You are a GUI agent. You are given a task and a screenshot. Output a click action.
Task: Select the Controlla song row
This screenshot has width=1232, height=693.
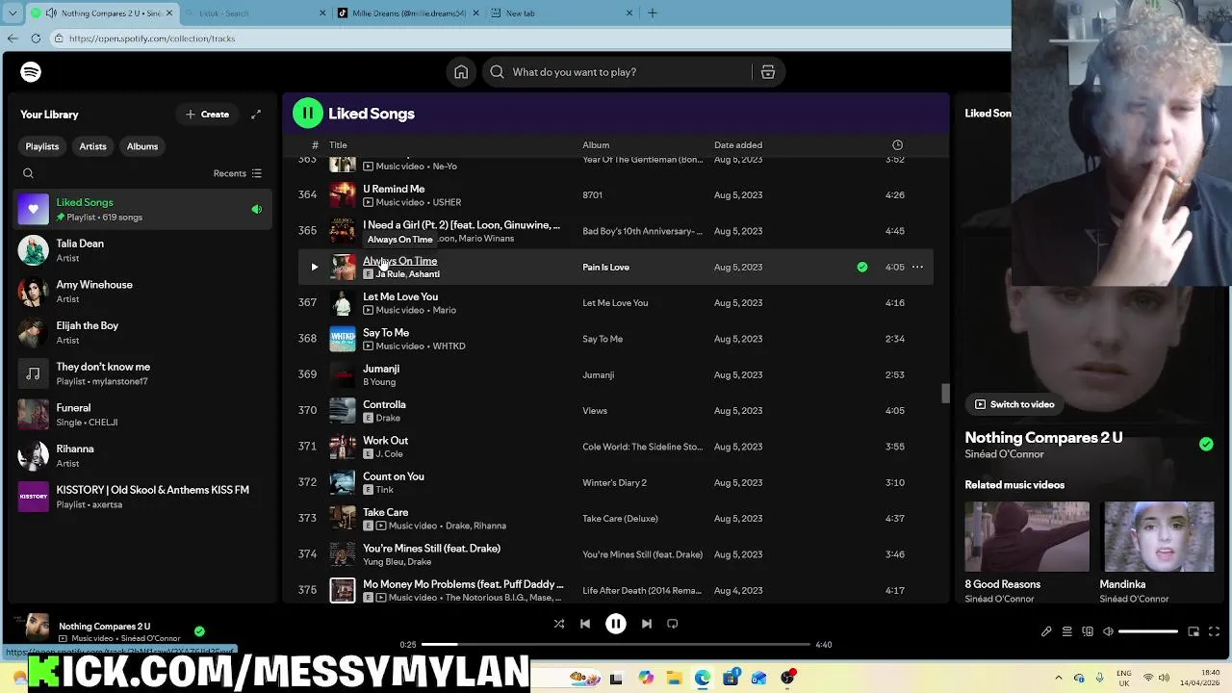click(x=614, y=411)
